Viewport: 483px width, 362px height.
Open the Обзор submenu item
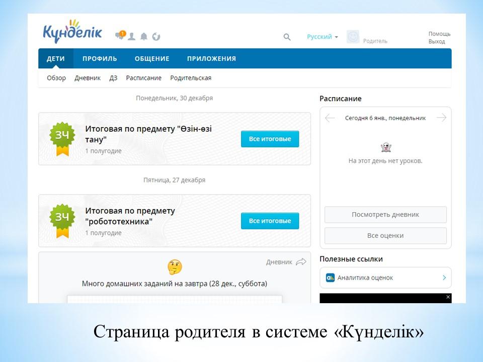point(56,78)
